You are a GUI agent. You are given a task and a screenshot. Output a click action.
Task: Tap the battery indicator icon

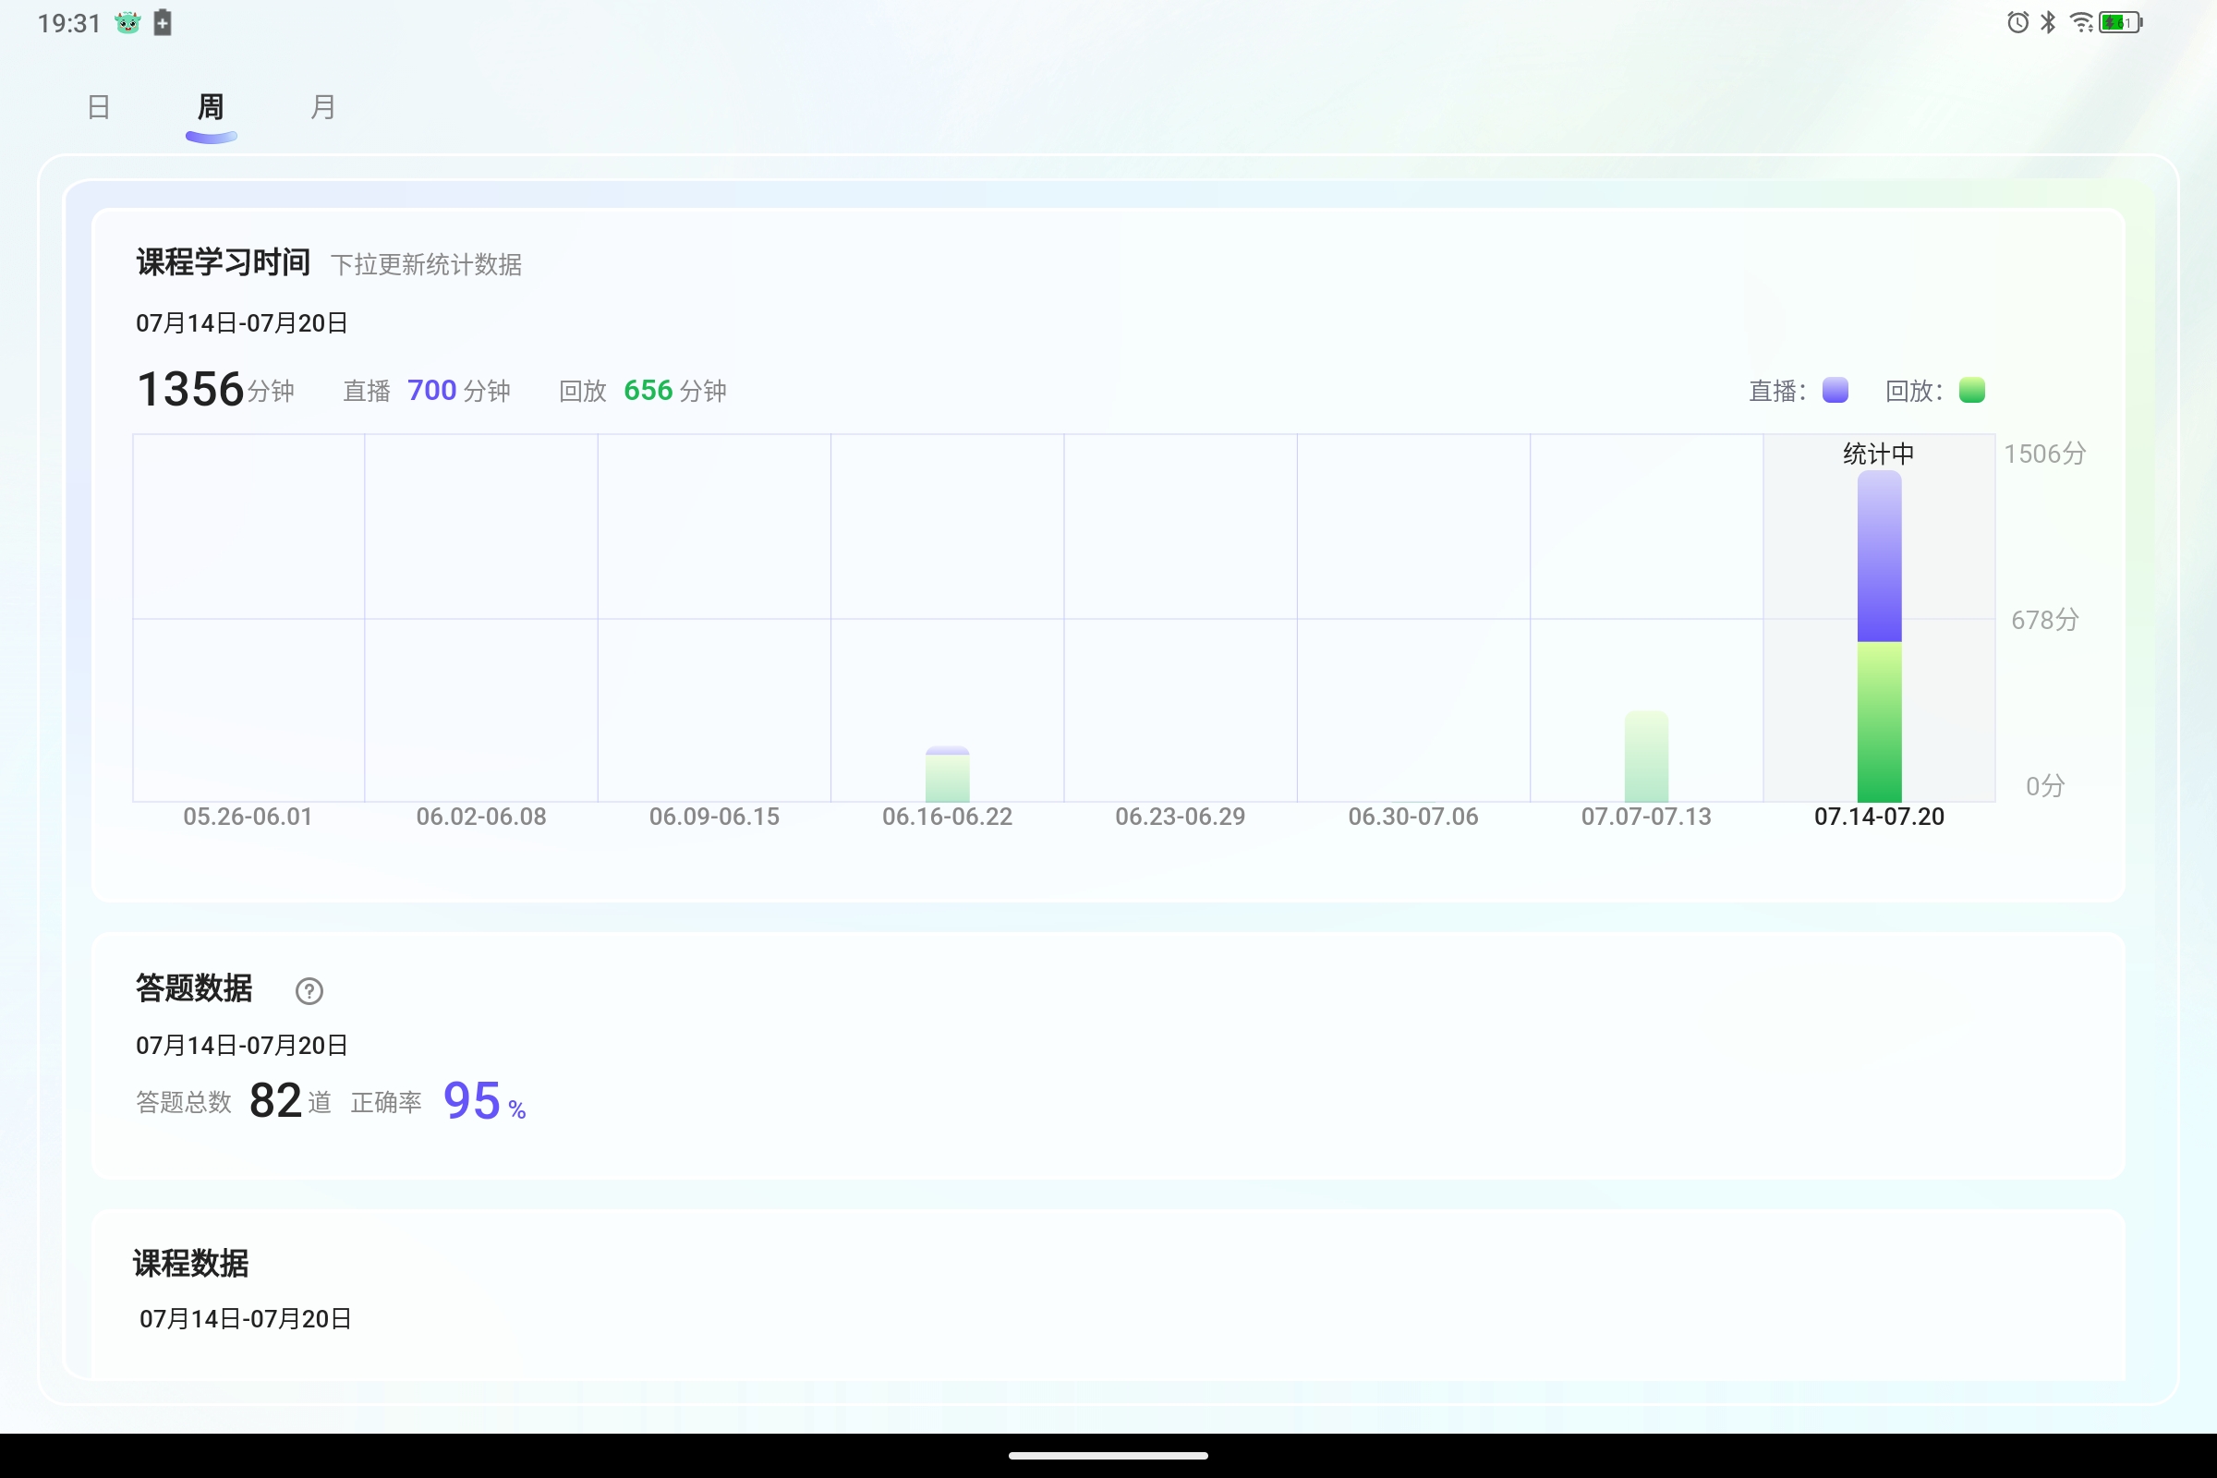click(x=2120, y=22)
